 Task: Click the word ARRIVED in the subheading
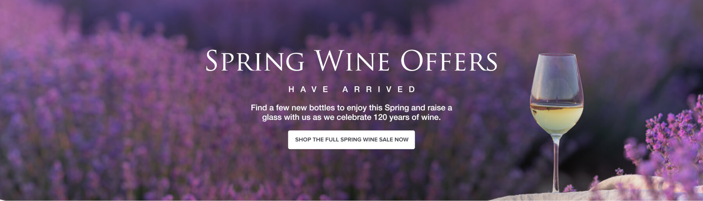[x=379, y=89]
